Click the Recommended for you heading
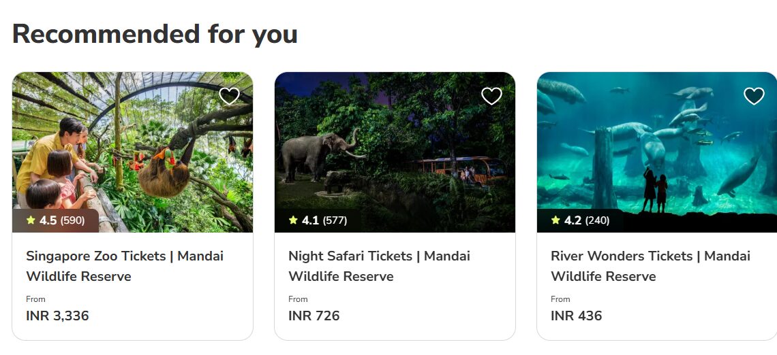 point(155,33)
